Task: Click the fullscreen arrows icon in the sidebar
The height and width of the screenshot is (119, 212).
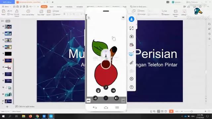Action: 132,28
